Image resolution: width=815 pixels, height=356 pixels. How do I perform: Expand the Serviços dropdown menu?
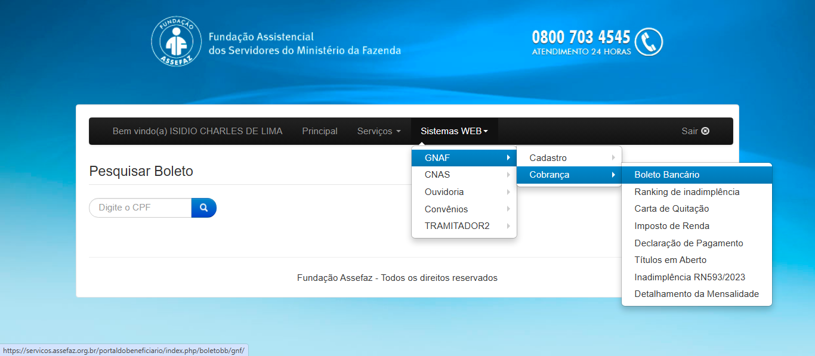click(x=379, y=131)
